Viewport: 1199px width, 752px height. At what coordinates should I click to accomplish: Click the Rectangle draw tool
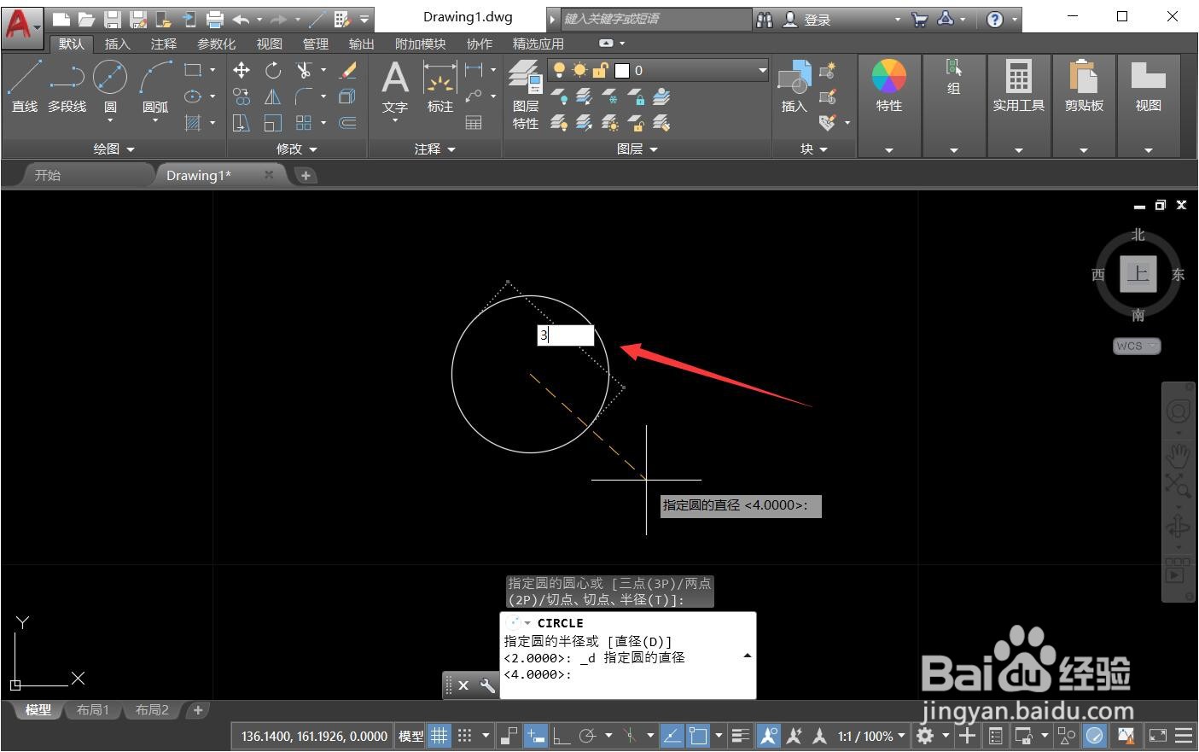pos(194,70)
